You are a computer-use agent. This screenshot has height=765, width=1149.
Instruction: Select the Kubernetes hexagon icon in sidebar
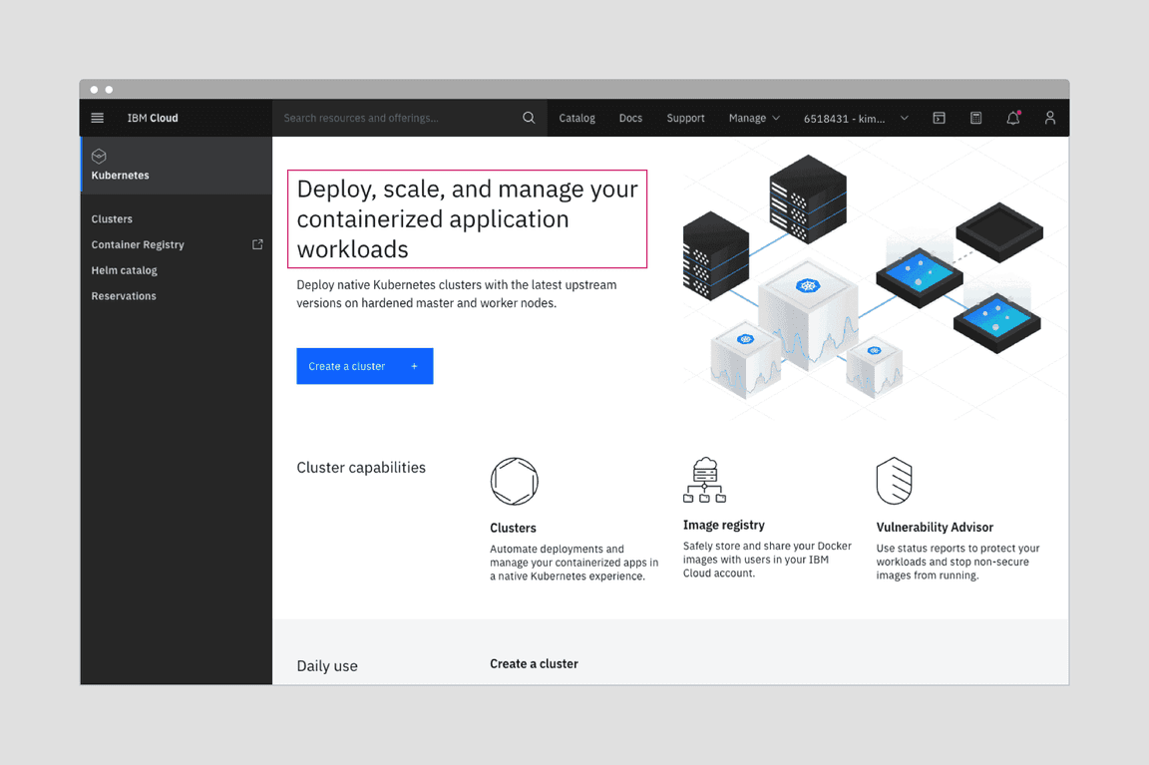coord(99,157)
